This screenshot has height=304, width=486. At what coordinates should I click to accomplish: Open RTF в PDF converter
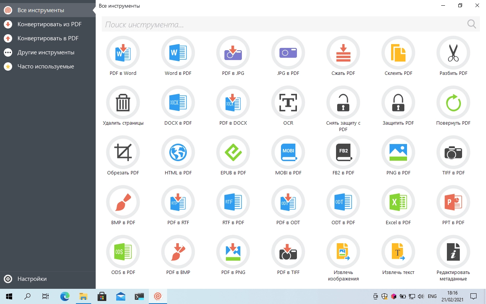(233, 202)
